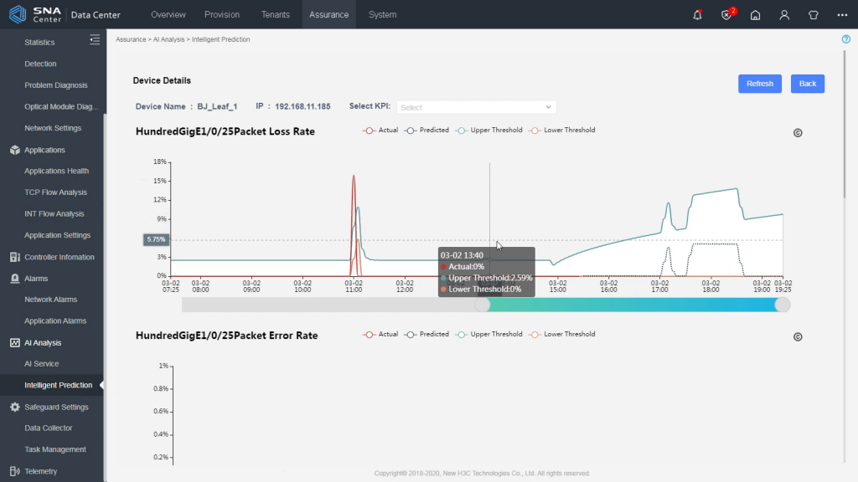Click the Alarms bell icon in sidebar
The width and height of the screenshot is (858, 482).
click(x=15, y=278)
